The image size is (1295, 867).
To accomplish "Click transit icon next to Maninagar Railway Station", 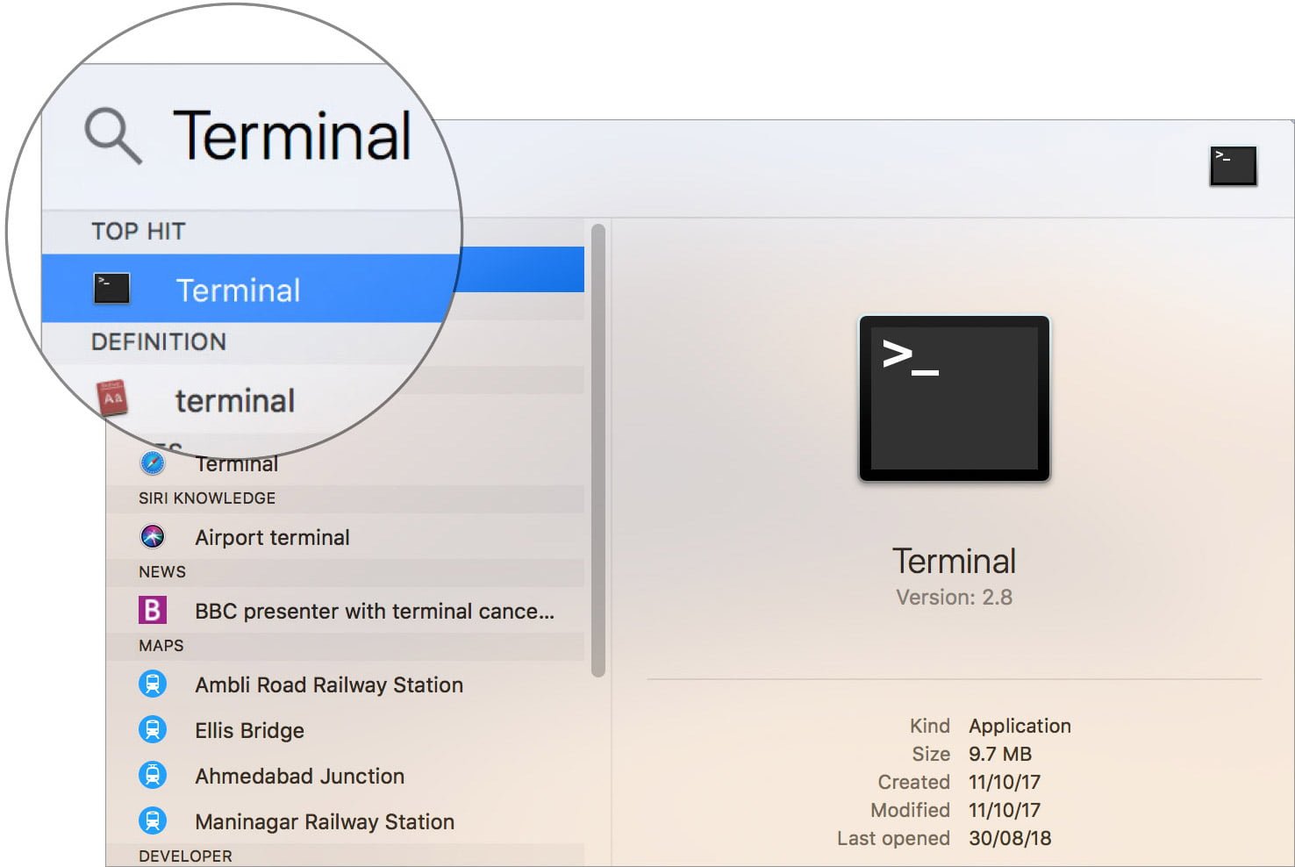I will 153,820.
